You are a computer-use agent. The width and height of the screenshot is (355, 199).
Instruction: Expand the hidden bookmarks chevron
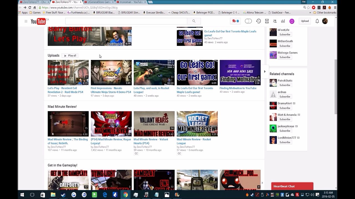[x=310, y=12]
